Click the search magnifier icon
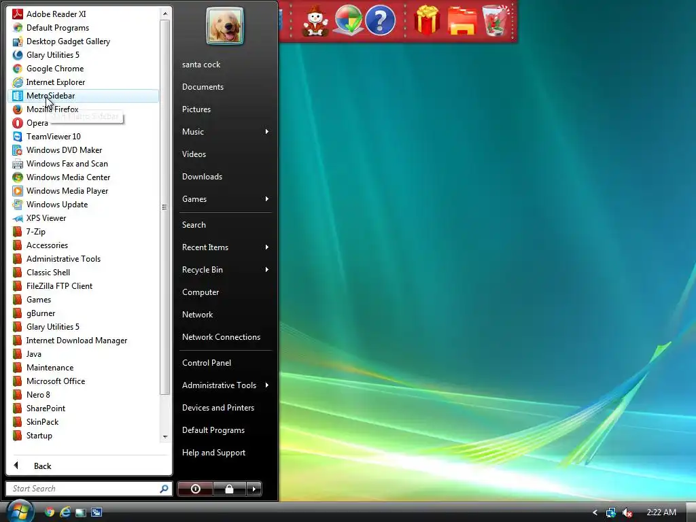Image resolution: width=696 pixels, height=522 pixels. (x=164, y=489)
